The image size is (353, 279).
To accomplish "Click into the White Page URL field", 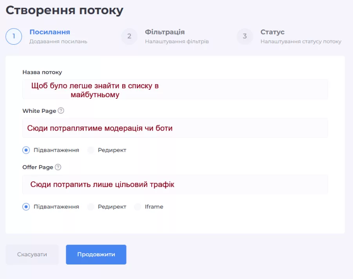I will 175,128.
